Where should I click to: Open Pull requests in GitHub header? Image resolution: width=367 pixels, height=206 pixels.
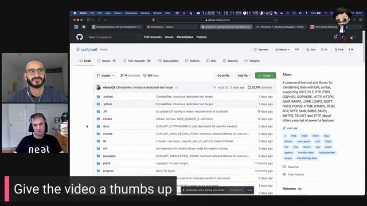[153, 37]
